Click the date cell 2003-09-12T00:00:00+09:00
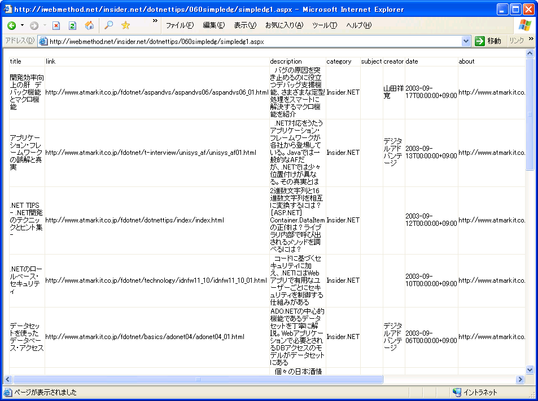This screenshot has width=538, height=401. (x=431, y=220)
